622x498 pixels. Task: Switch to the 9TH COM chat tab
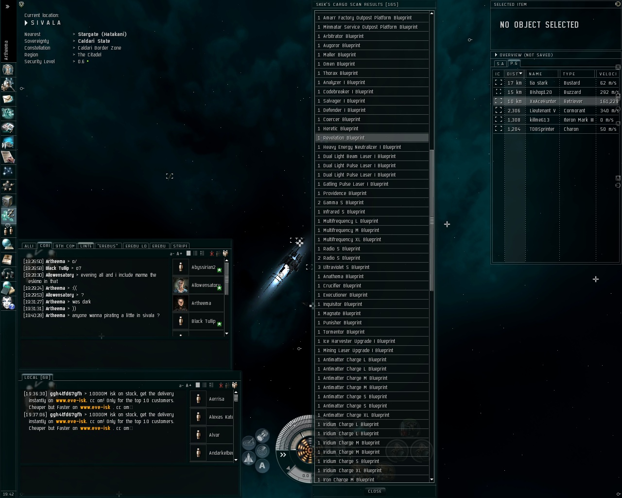pos(65,246)
